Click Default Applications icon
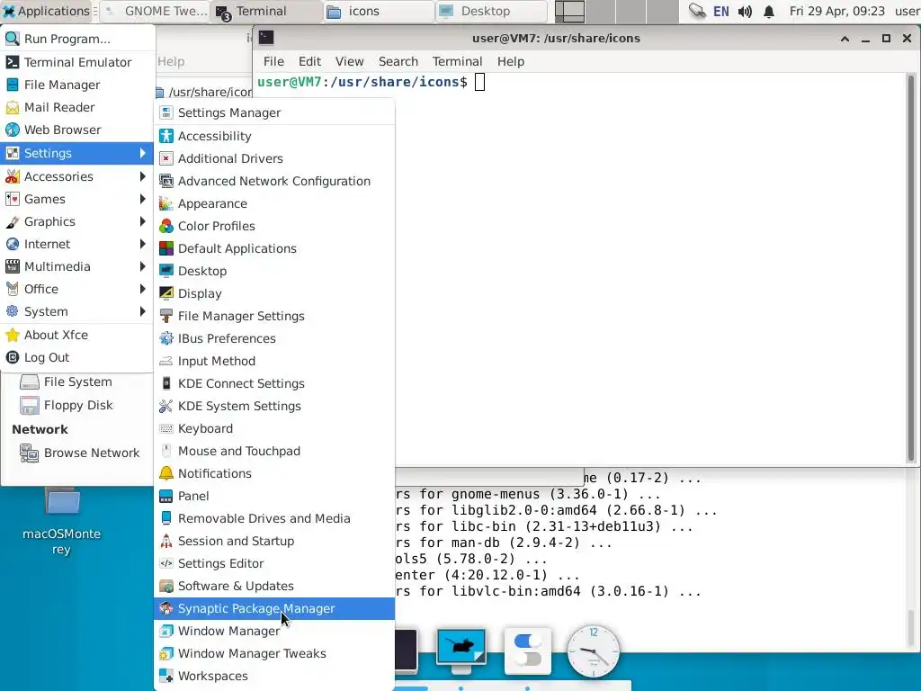Image resolution: width=921 pixels, height=691 pixels. [x=166, y=248]
